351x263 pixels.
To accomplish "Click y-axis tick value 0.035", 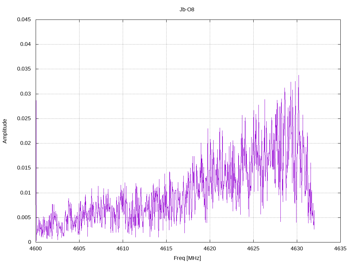I will pos(24,68).
